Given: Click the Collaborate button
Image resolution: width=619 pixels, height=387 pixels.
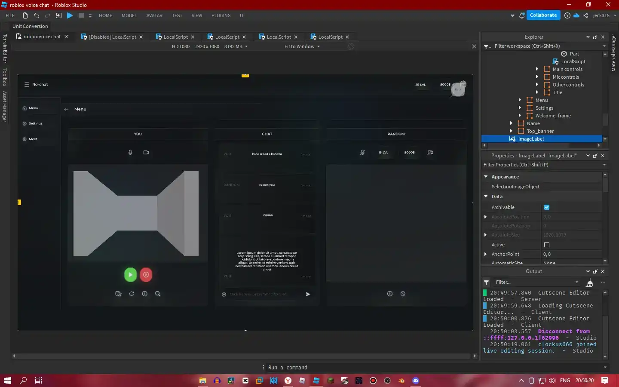Looking at the screenshot, I should tap(543, 15).
